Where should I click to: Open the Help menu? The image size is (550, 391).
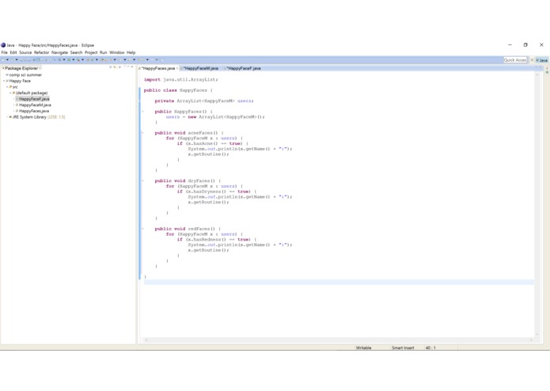pyautogui.click(x=131, y=52)
